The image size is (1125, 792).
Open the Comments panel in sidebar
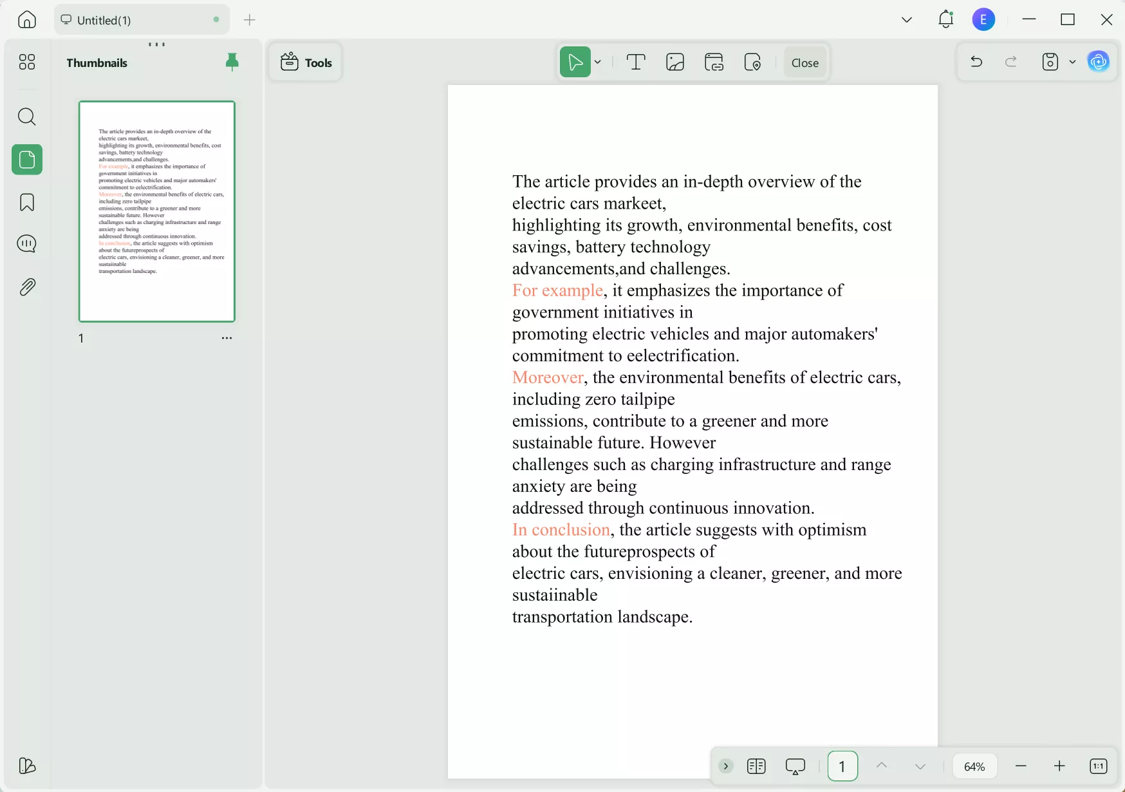click(x=27, y=244)
